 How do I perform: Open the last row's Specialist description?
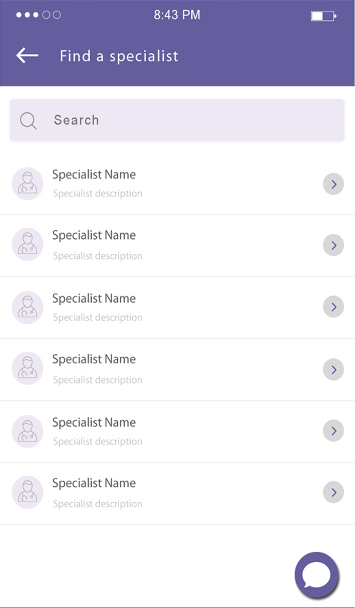coord(98,504)
